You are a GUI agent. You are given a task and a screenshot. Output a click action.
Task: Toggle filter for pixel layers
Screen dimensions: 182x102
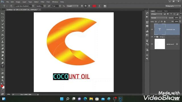pos(165,14)
